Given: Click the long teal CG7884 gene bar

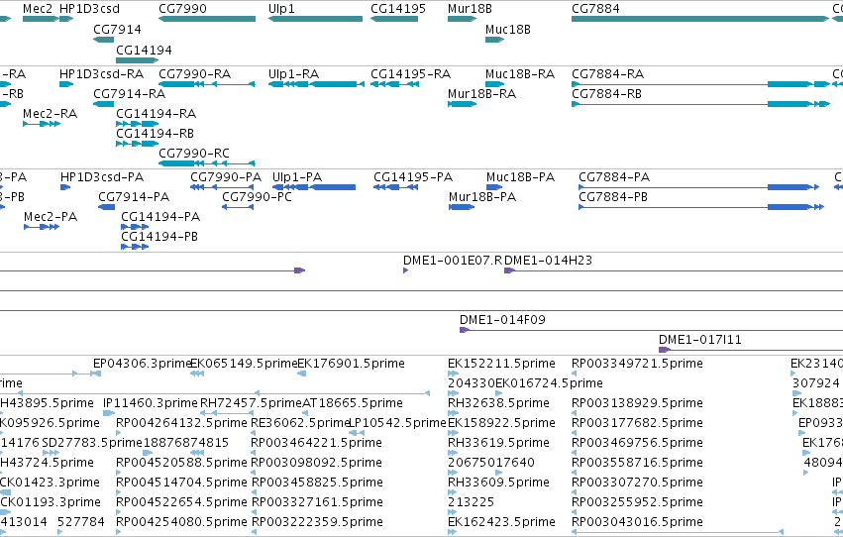Looking at the screenshot, I should [x=699, y=19].
